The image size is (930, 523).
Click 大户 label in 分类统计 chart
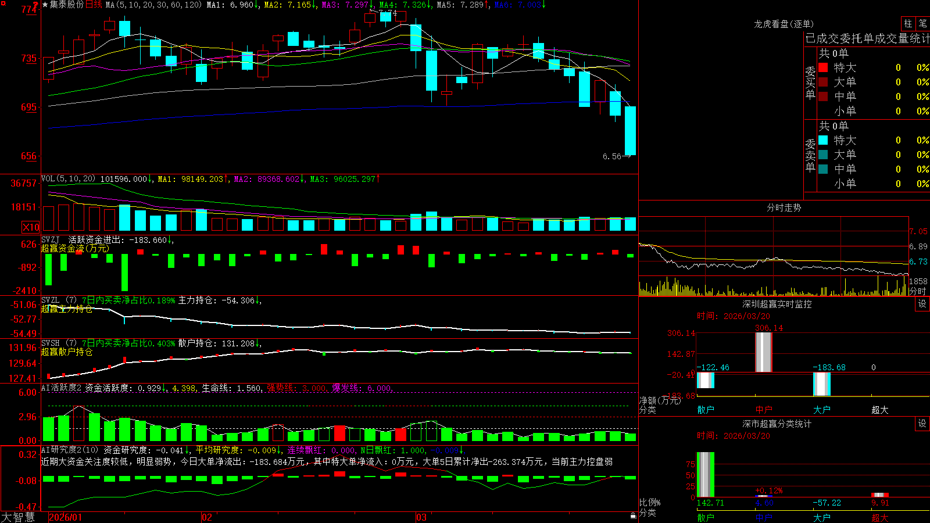[x=822, y=517]
